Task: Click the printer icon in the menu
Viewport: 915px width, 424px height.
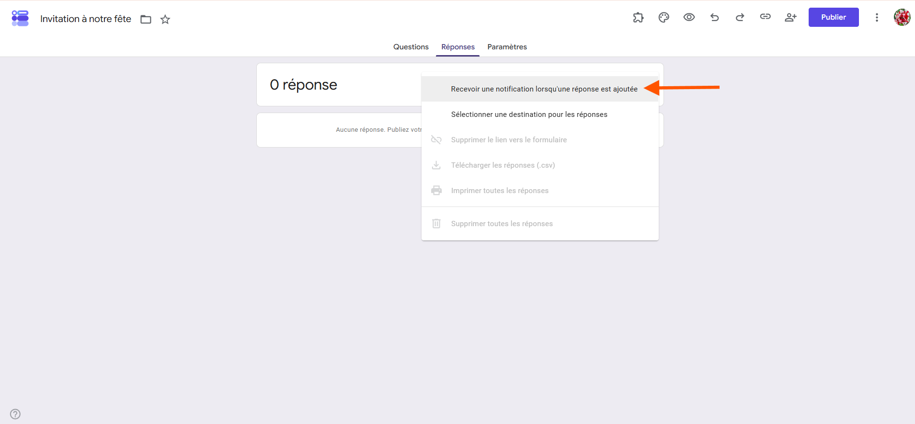Action: 436,191
